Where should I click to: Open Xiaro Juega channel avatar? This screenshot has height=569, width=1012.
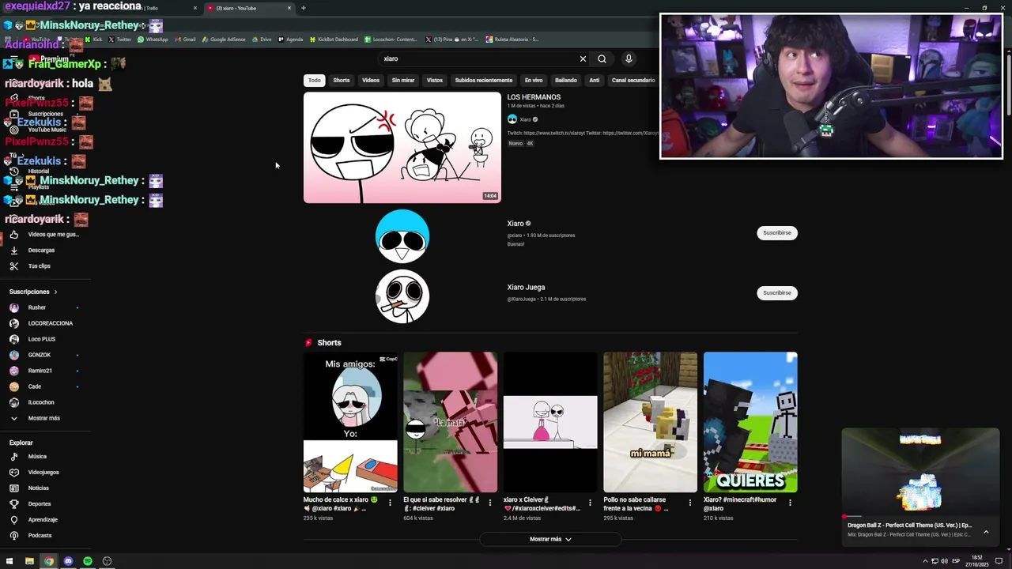[402, 296]
